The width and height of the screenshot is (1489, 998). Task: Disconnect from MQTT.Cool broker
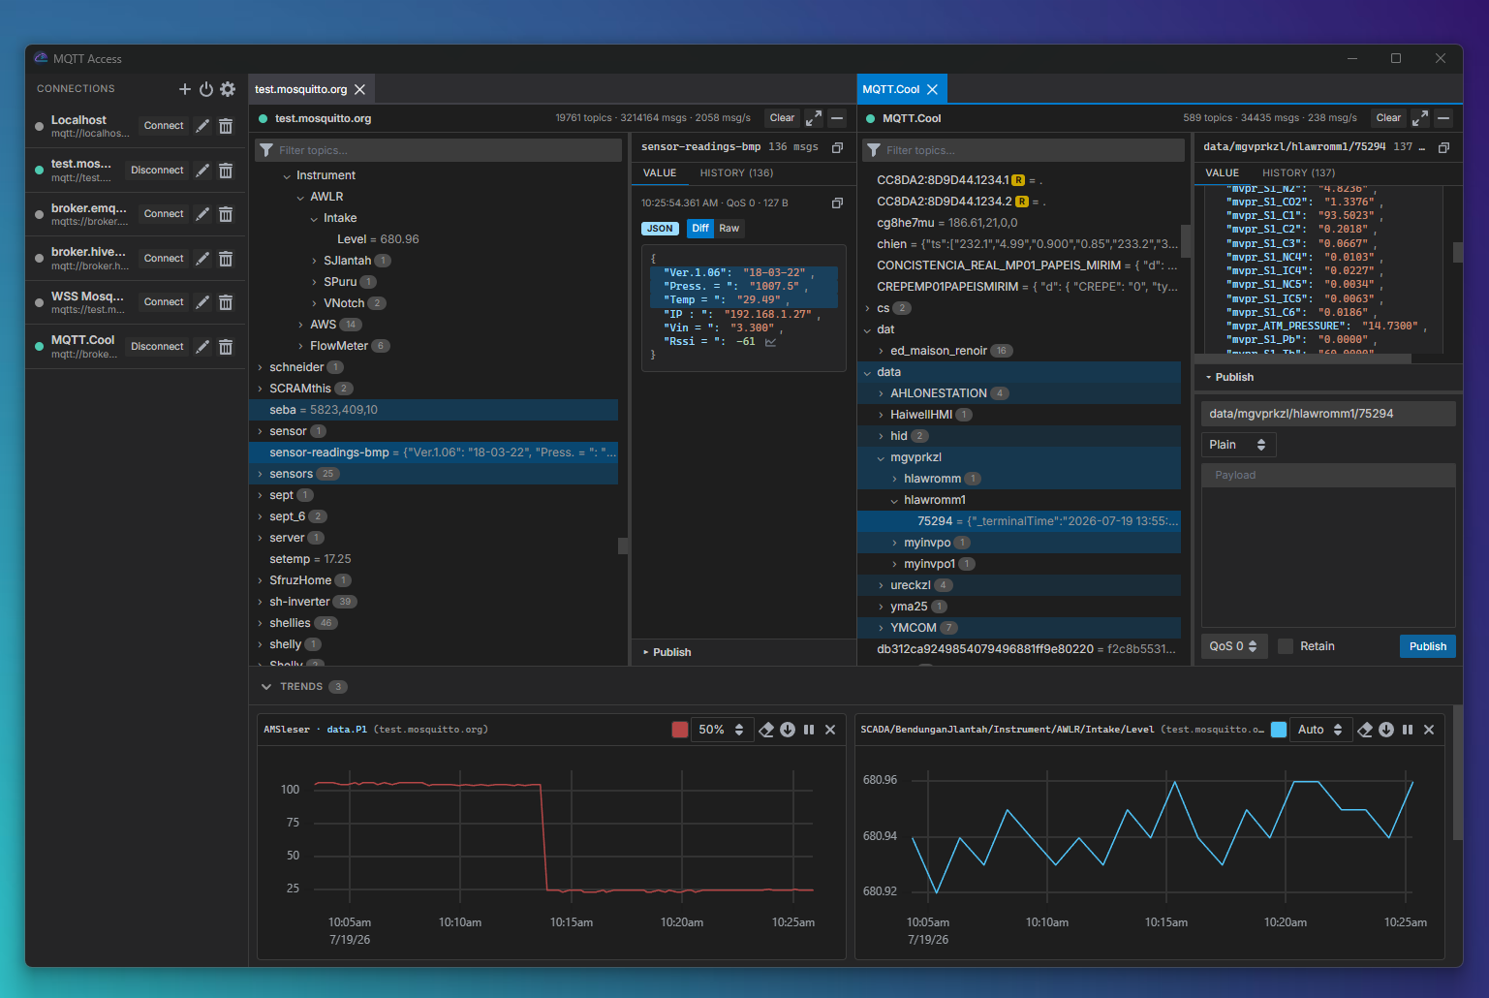point(157,347)
